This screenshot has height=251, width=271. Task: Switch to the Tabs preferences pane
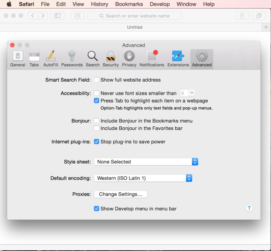pos(34,58)
